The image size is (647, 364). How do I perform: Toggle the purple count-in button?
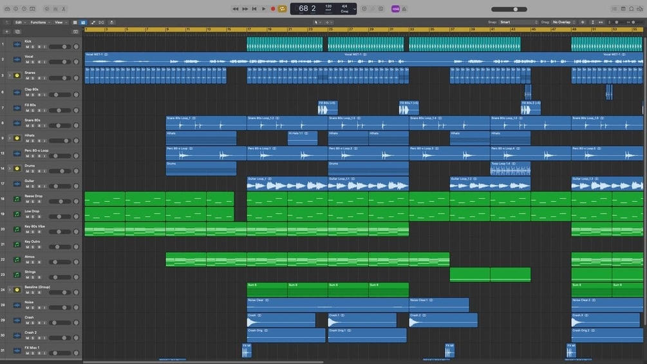pos(395,8)
